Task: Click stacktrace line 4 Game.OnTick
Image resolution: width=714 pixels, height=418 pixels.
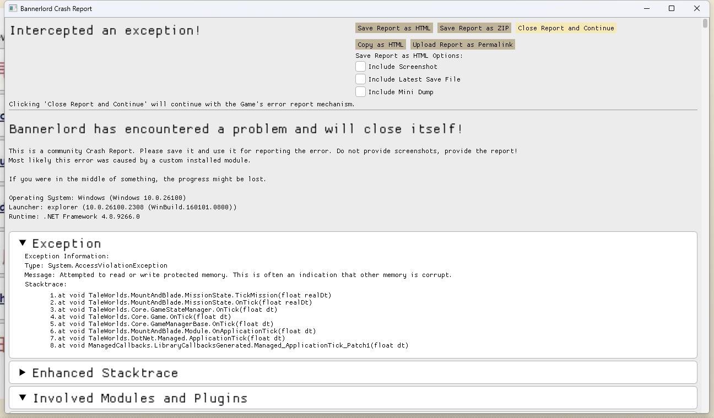Action: (140, 317)
